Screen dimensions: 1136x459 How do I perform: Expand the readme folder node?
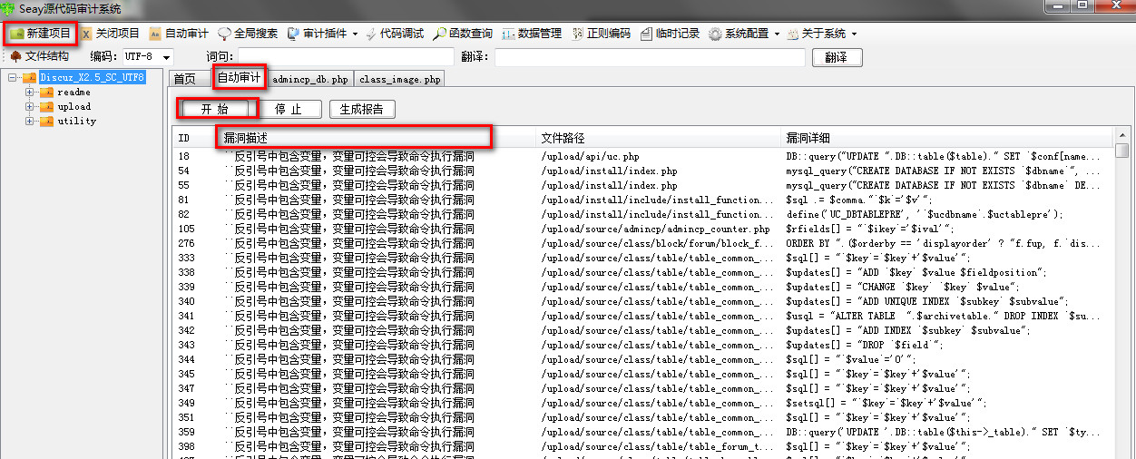30,92
